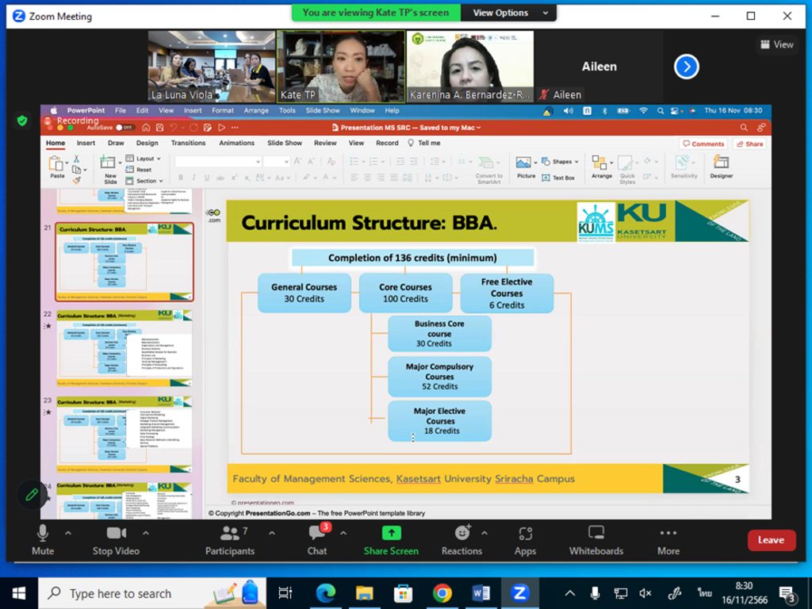This screenshot has height=609, width=812.
Task: Switch to the Insert ribbon tab
Action: pyautogui.click(x=86, y=143)
